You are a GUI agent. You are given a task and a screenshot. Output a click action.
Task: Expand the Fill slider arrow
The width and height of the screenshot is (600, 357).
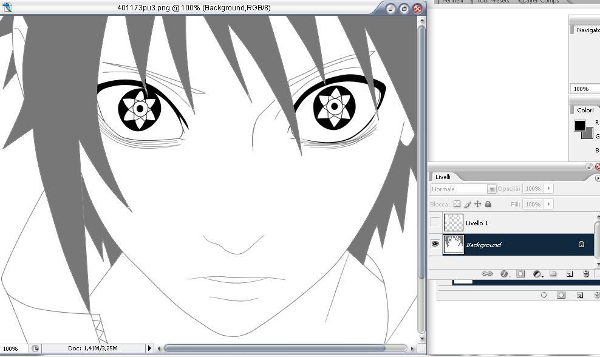coord(549,205)
